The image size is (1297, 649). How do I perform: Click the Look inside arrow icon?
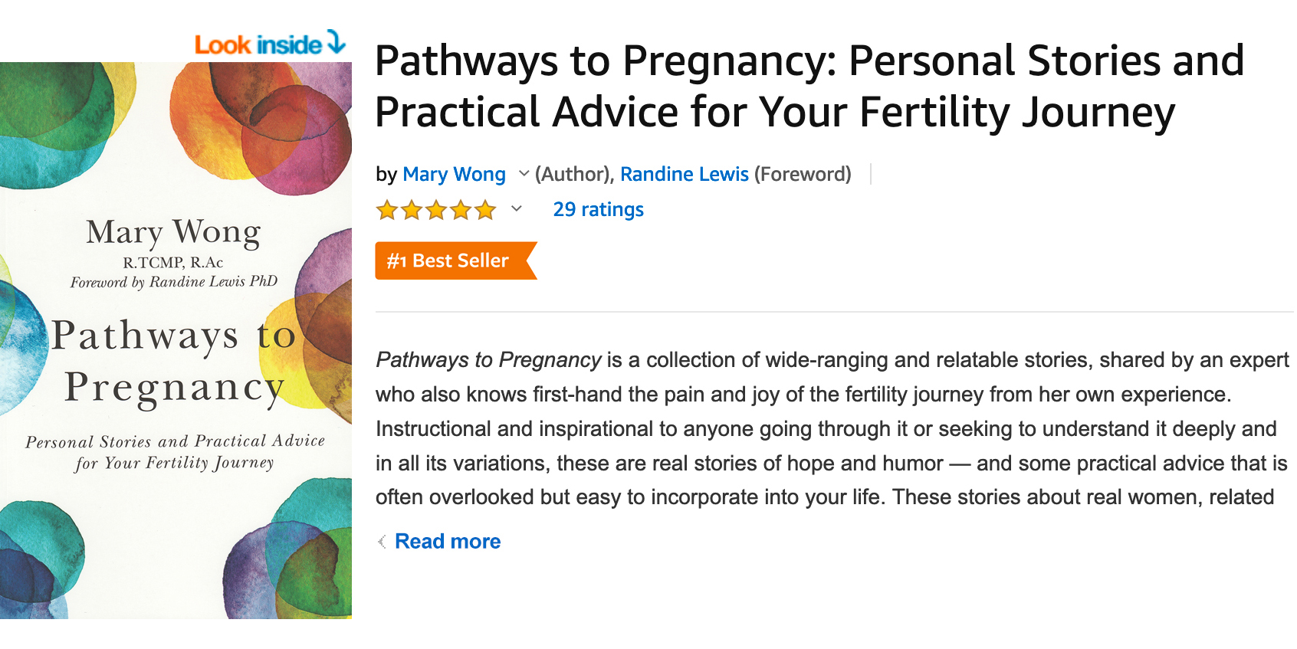pos(335,44)
